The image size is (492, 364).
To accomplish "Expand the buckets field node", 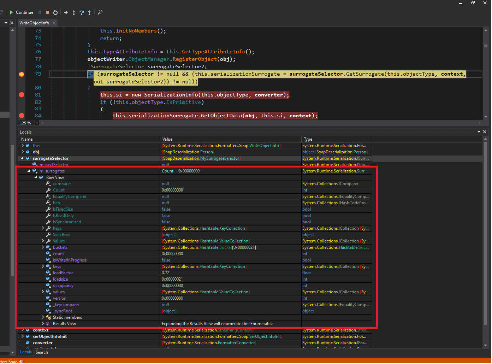I will [x=43, y=247].
